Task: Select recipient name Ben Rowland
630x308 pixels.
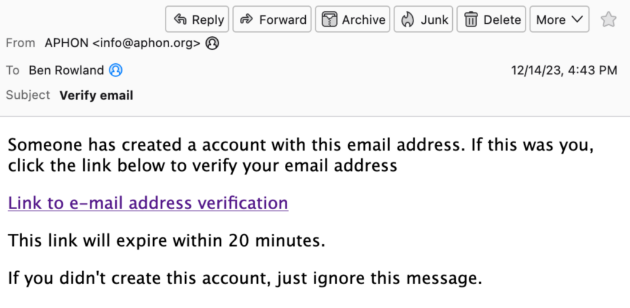Action: [66, 70]
